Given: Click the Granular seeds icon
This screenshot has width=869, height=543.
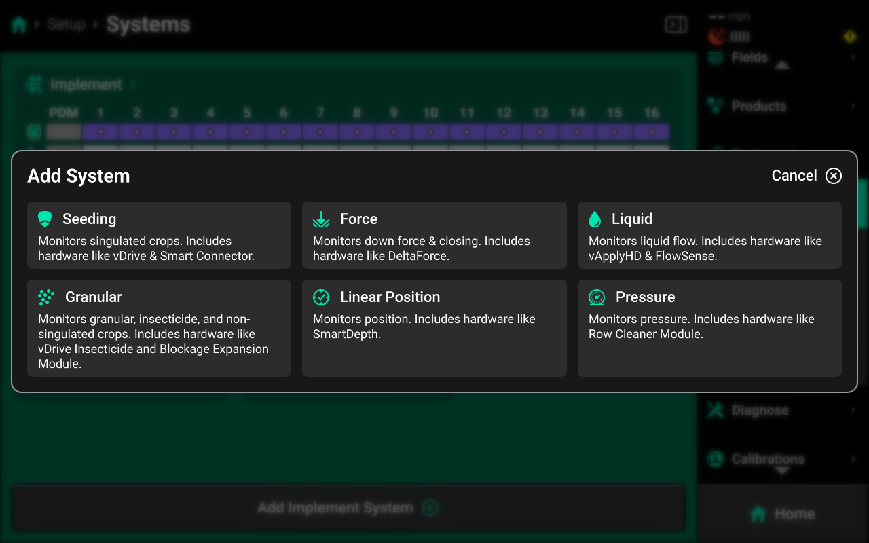Looking at the screenshot, I should (x=45, y=297).
